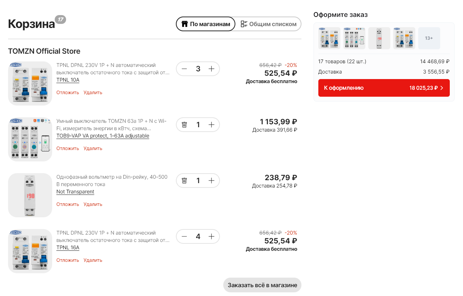This screenshot has width=463, height=296.
Task: Click 'Удалить' for TPNL 10A item
Action: (93, 92)
